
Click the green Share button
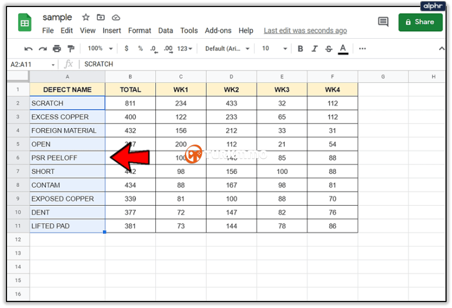pyautogui.click(x=420, y=22)
